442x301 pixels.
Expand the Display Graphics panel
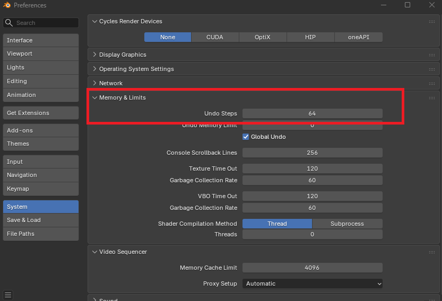click(x=123, y=55)
